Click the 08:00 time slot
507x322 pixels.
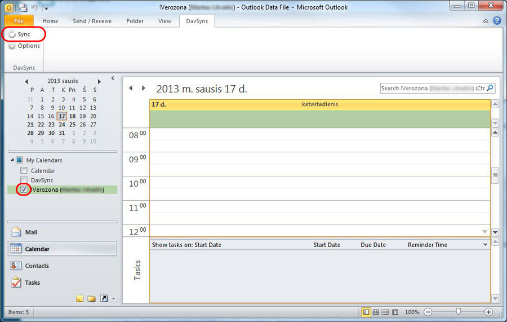click(x=320, y=134)
